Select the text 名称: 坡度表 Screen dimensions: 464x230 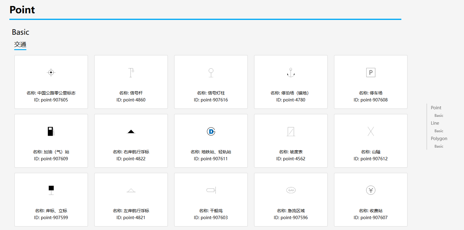point(291,152)
